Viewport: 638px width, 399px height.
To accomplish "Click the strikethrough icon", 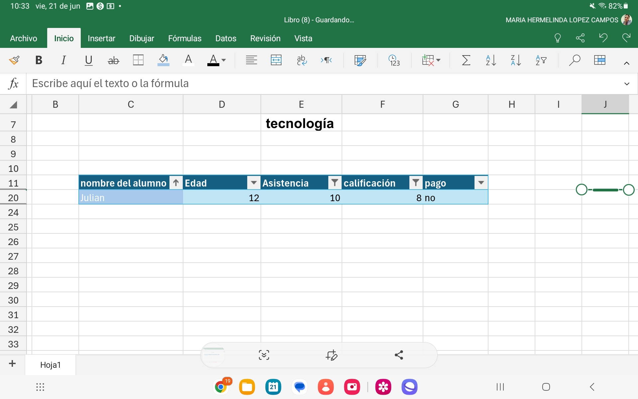I will click(x=113, y=61).
